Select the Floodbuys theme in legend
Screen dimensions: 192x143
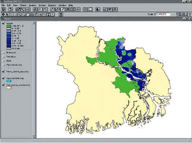point(11,56)
